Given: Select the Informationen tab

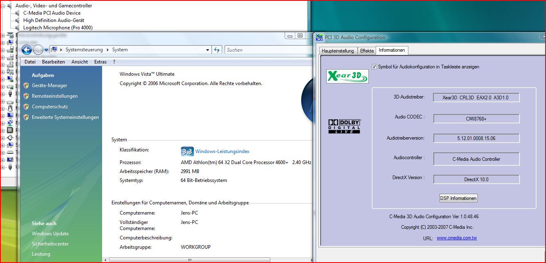Looking at the screenshot, I should click(392, 50).
